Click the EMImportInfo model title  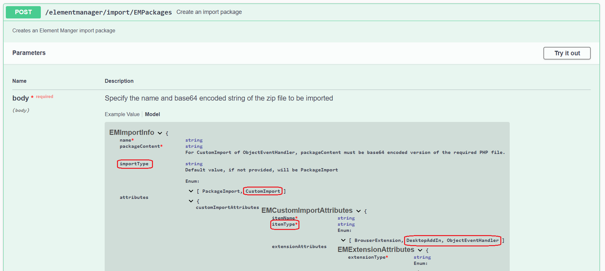pyautogui.click(x=132, y=133)
